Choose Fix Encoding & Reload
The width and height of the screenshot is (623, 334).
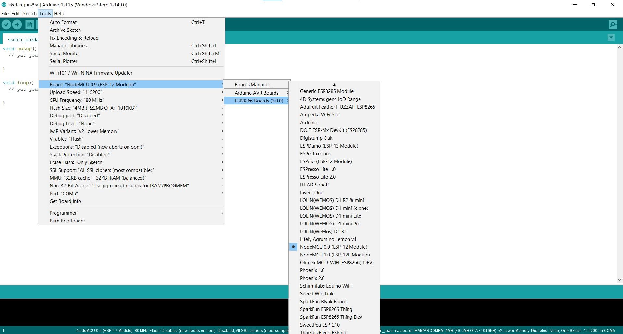[131, 38]
